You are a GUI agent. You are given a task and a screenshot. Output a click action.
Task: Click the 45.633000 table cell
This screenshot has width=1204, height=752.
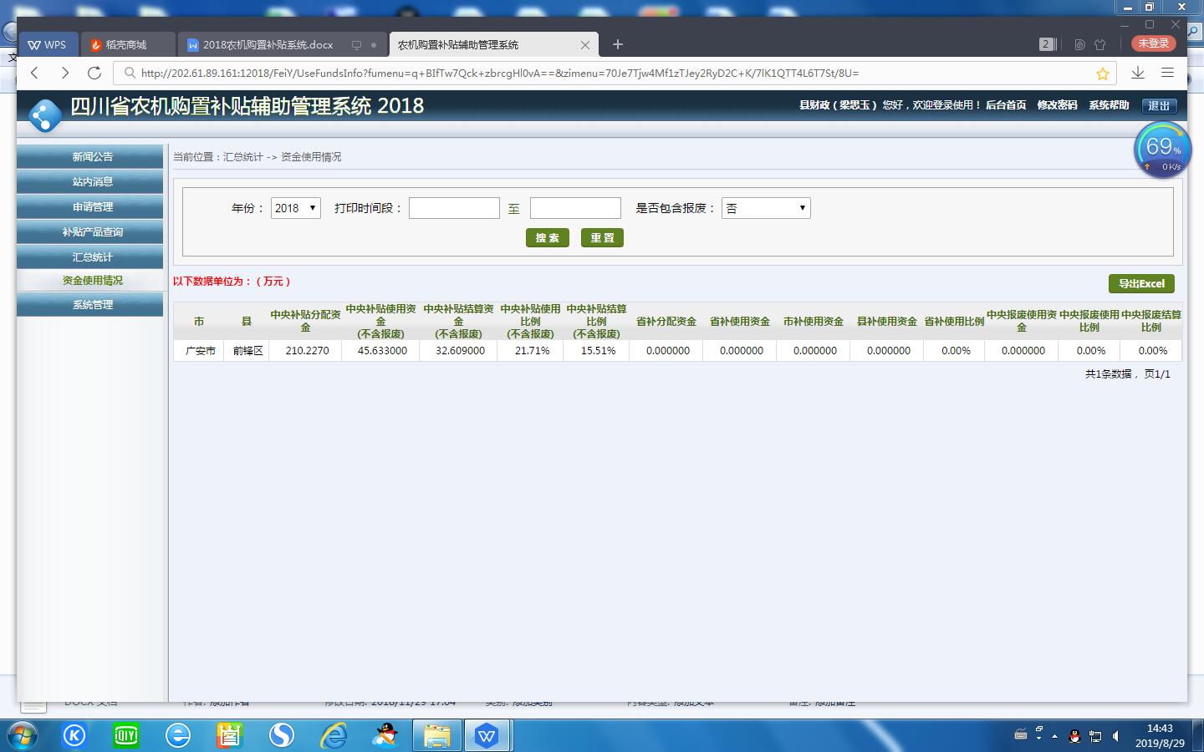[382, 351]
